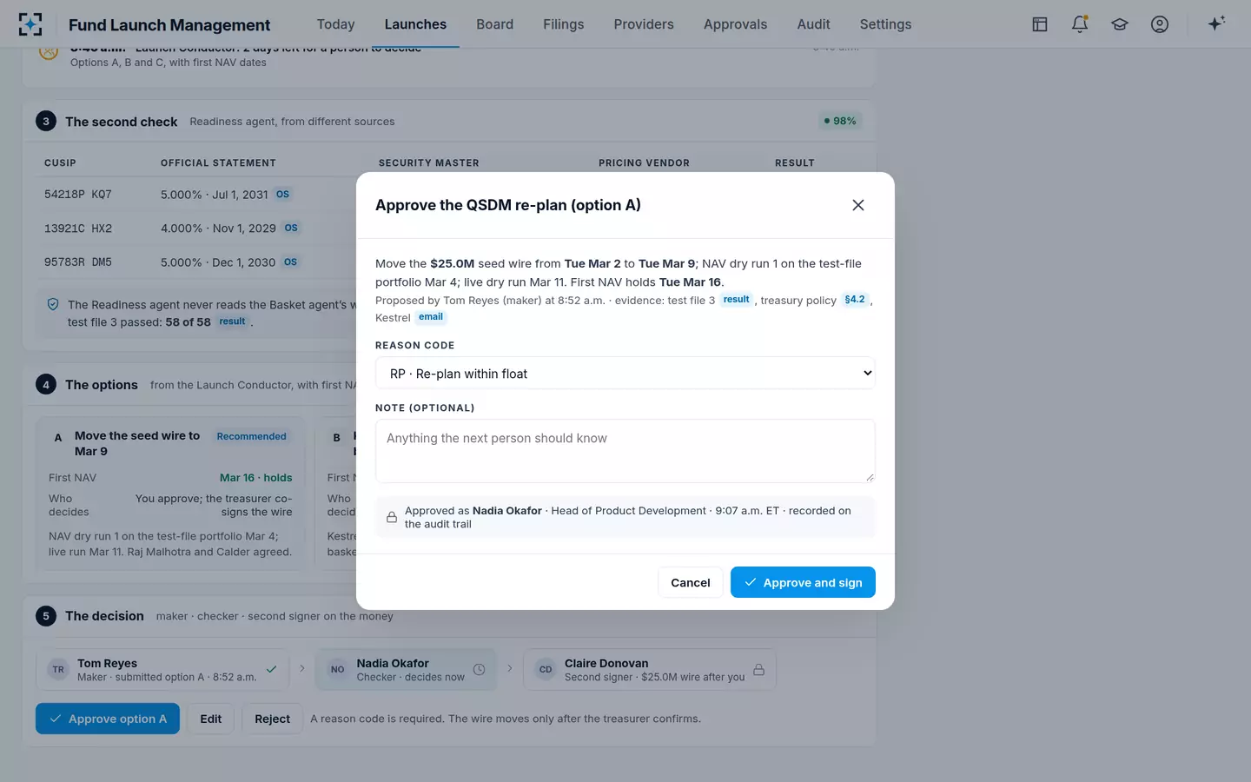Switch to the Launches tab
Screen dimensions: 1251x782
pos(415,24)
